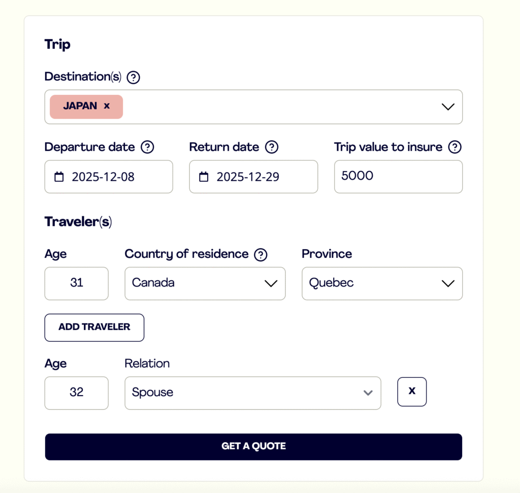The width and height of the screenshot is (520, 493).
Task: Open the Province dropdown showing Quebec
Action: click(382, 283)
